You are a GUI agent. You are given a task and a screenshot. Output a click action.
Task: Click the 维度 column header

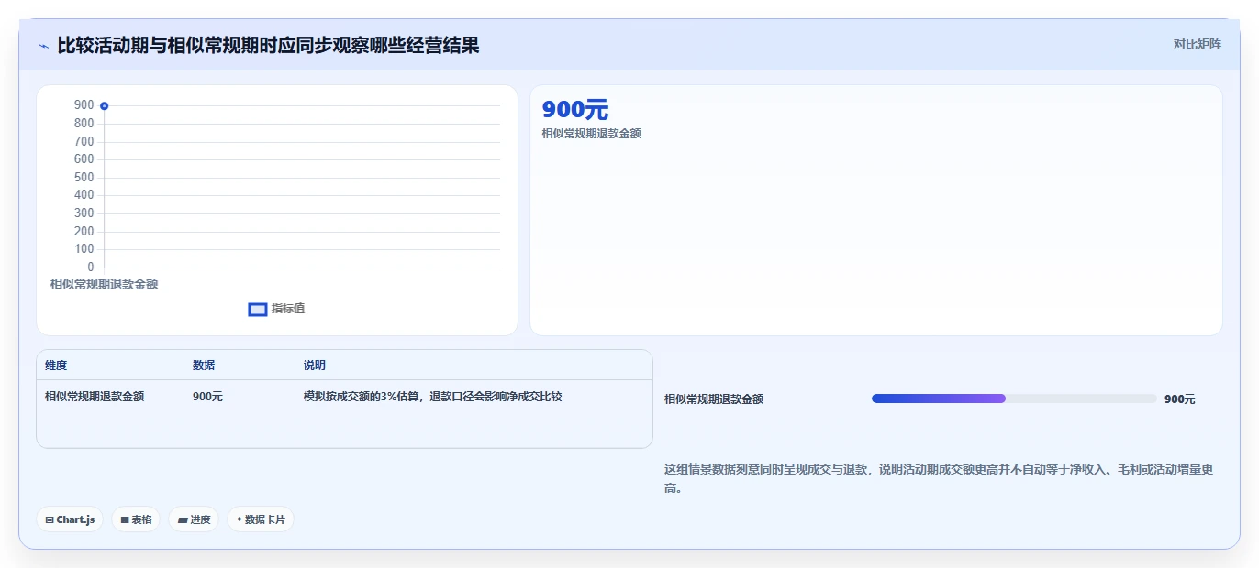(56, 366)
